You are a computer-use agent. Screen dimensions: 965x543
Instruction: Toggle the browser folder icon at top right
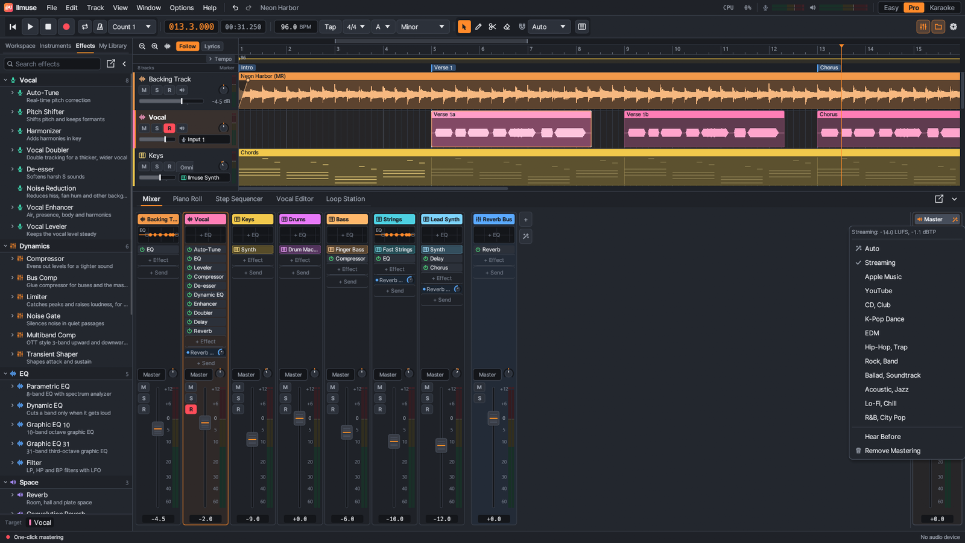click(x=938, y=27)
